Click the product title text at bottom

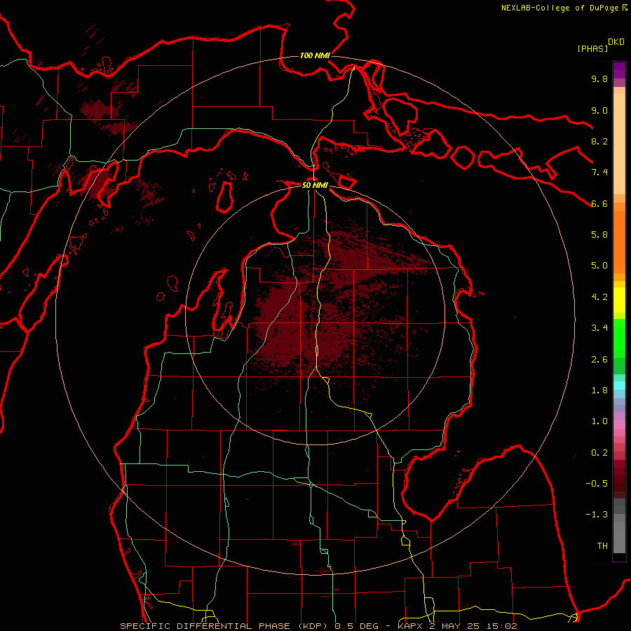318,626
